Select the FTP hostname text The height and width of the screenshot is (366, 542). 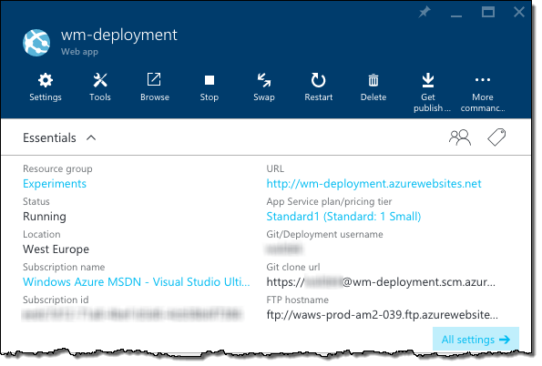coord(383,314)
